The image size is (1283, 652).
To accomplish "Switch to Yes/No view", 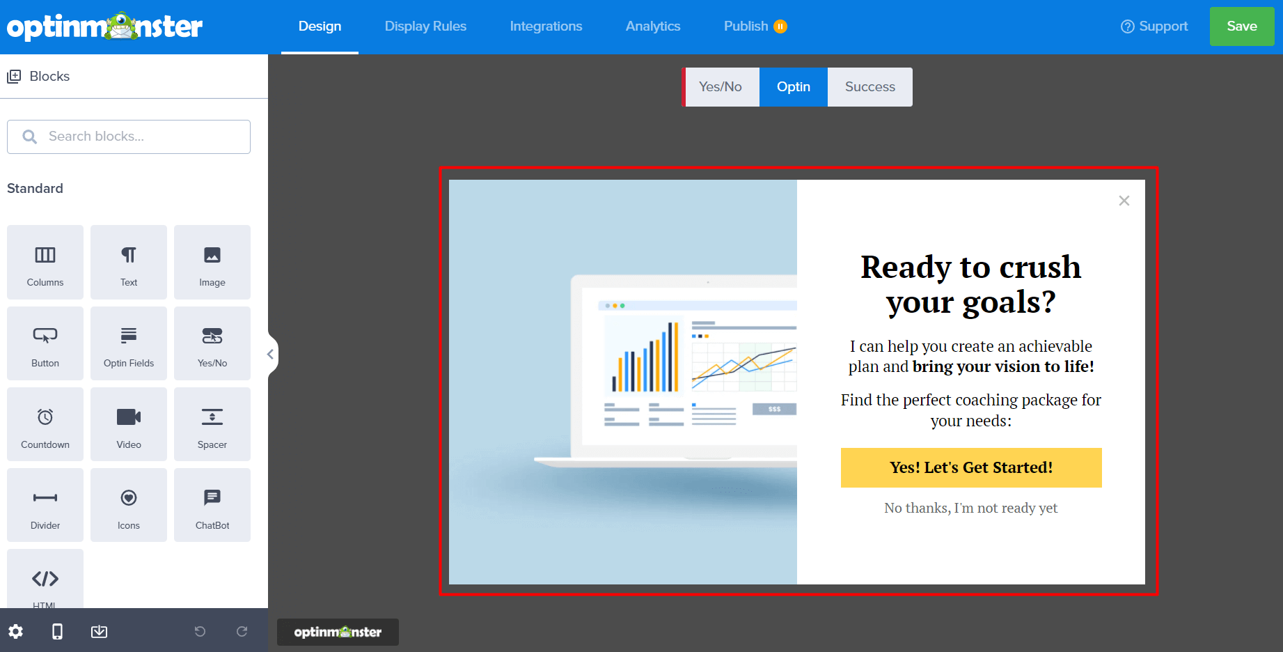I will coord(721,87).
